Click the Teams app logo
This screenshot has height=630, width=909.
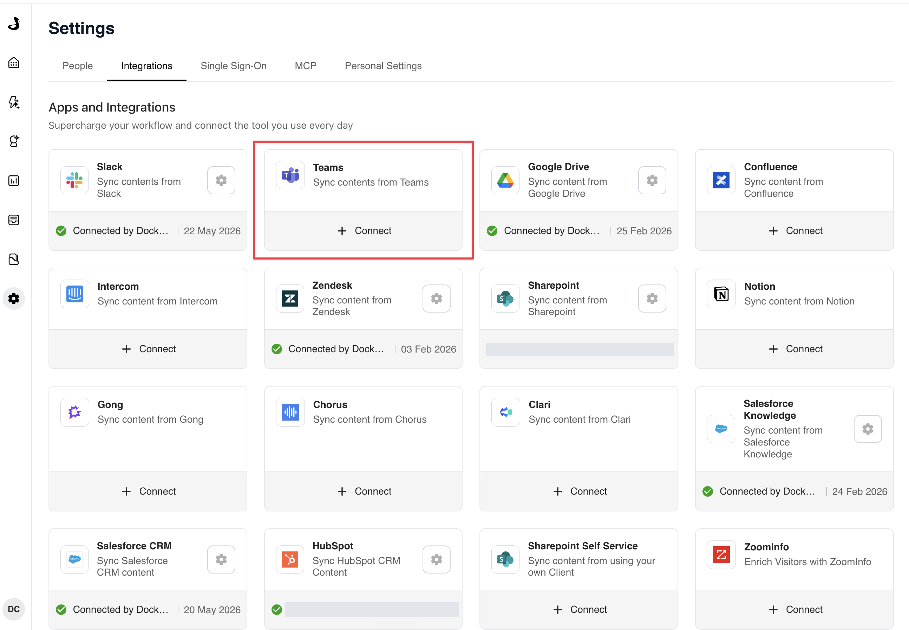[x=290, y=175]
